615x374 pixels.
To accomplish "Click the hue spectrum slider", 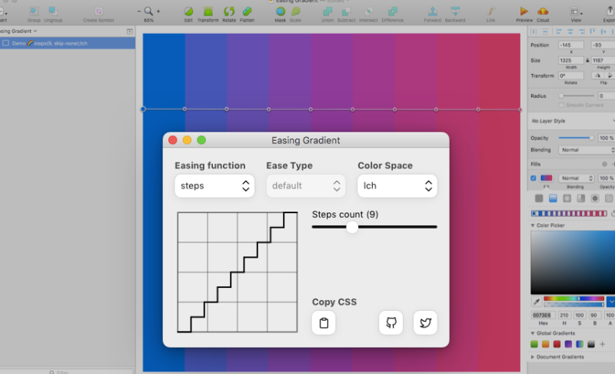I will [573, 299].
